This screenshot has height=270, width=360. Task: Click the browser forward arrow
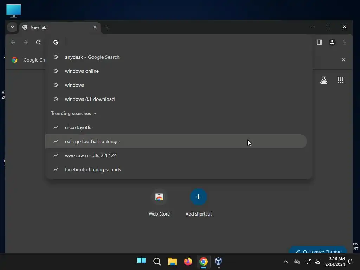(26, 42)
